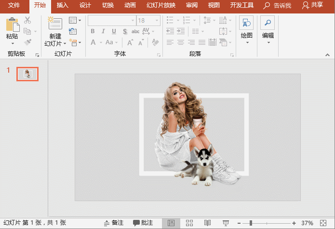Open the Insert (插入) ribbon tab
Viewport: 335px width, 229px height.
[62, 5]
